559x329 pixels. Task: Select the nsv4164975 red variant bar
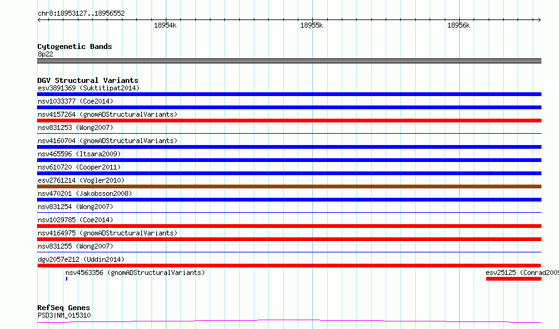tap(289, 239)
